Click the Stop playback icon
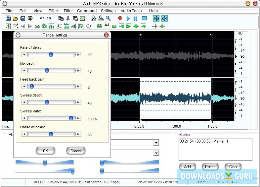 144,19
